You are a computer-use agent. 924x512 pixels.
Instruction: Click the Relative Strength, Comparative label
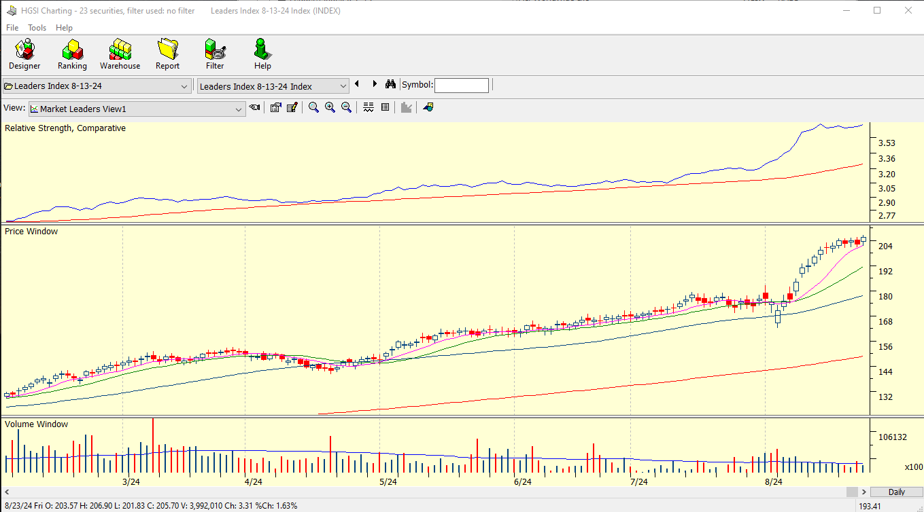(65, 128)
